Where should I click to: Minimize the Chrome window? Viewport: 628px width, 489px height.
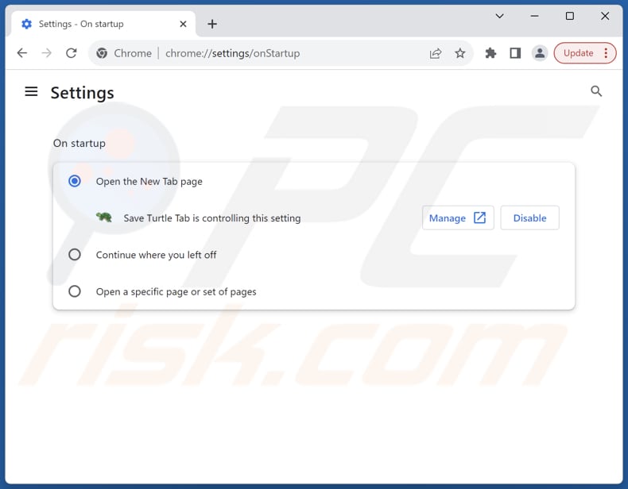tap(534, 16)
